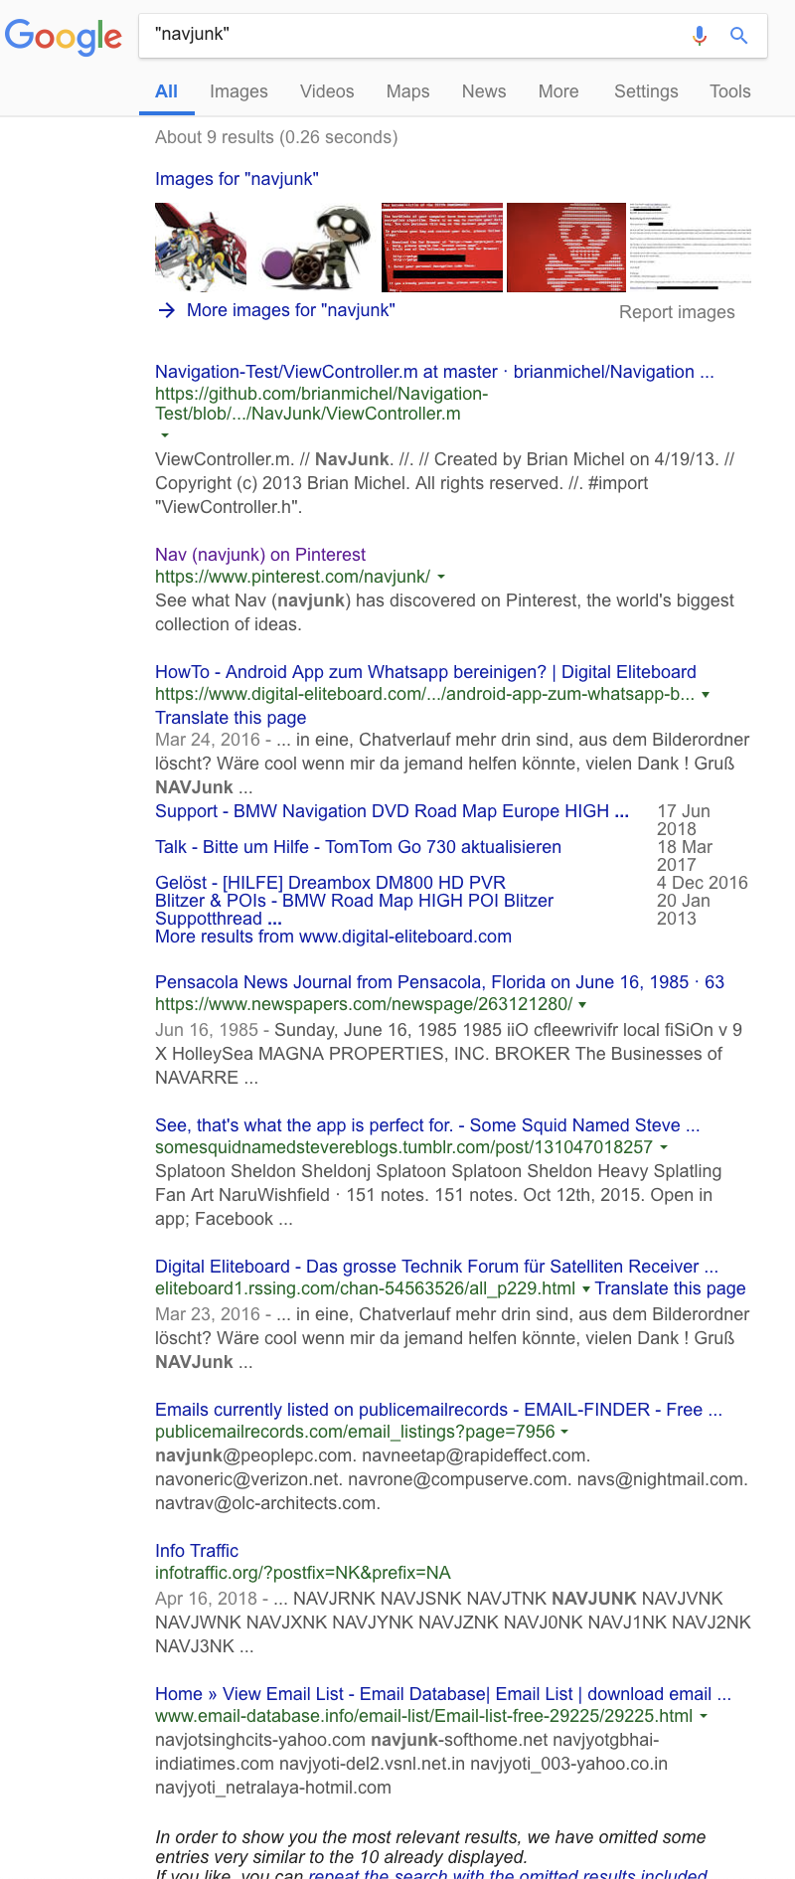Expand dropdown beside tumblr.com URL
The image size is (795, 1879).
click(663, 1147)
